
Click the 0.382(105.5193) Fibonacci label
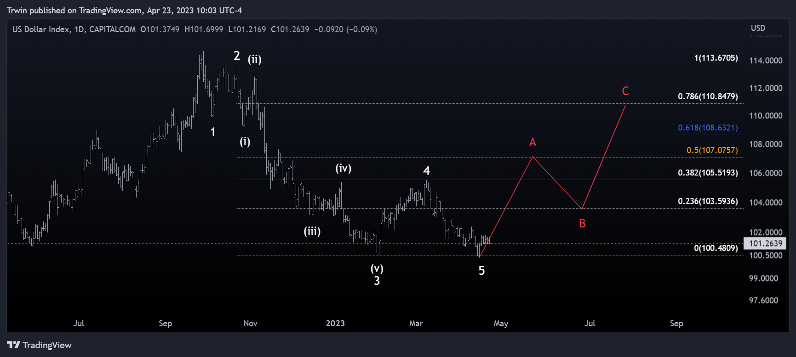(x=708, y=173)
